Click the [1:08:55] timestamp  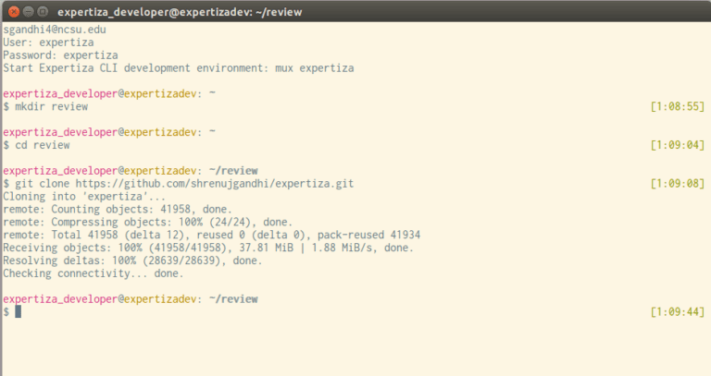678,107
